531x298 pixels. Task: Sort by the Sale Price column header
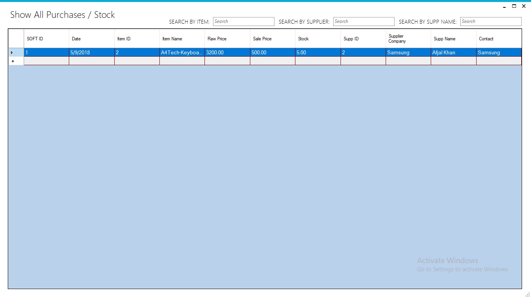point(273,39)
